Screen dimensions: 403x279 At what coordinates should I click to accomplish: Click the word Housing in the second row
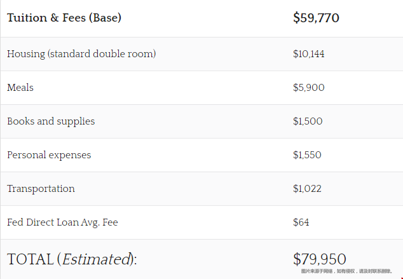(x=26, y=54)
